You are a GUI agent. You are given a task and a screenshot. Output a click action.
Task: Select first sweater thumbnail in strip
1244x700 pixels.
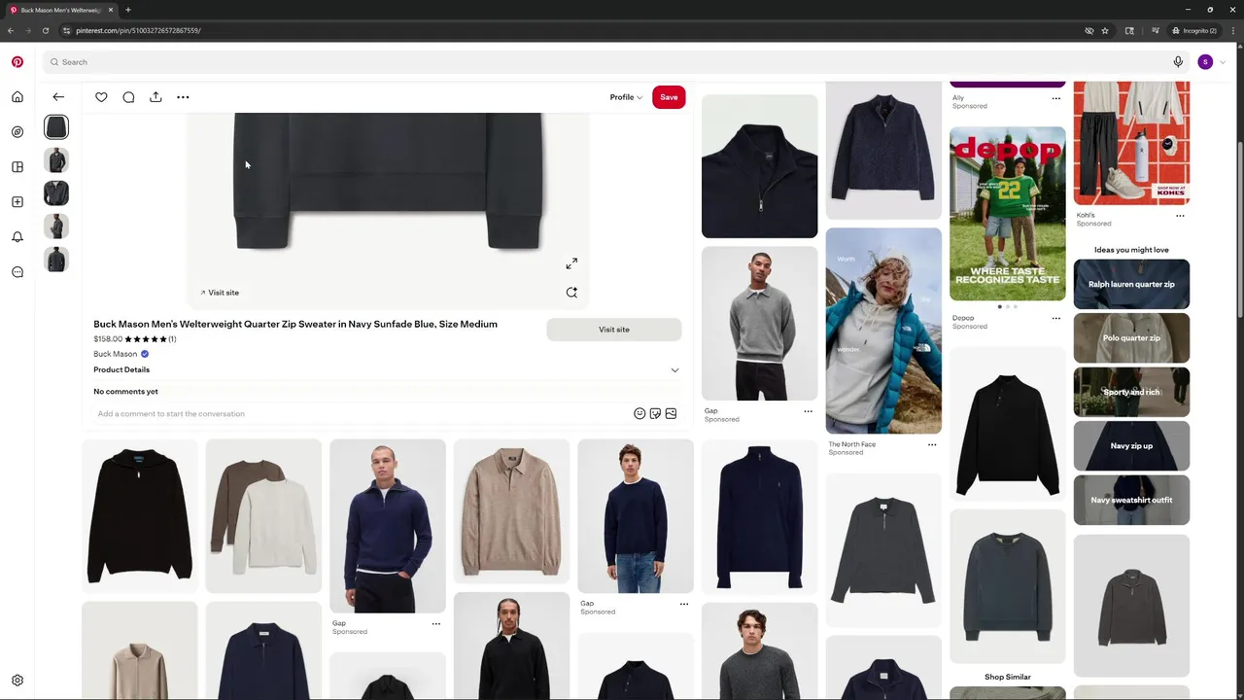click(x=56, y=127)
